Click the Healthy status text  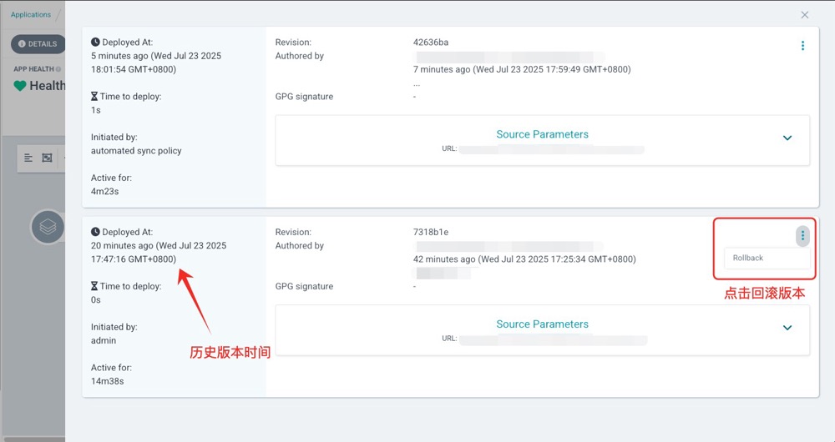point(47,86)
